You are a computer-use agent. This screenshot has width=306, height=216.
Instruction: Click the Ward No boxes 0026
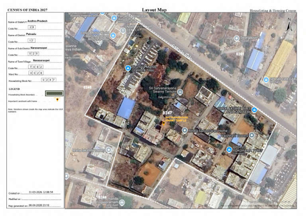[36, 73]
